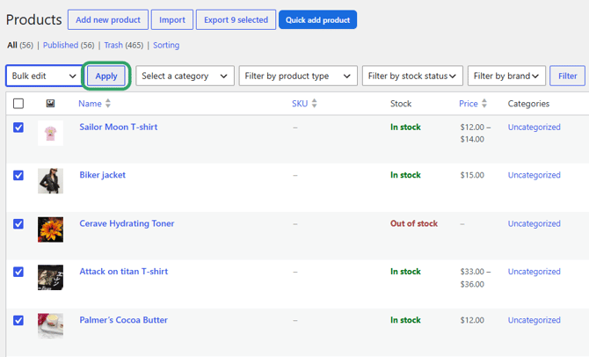Uncheck Attack on titan T-shirt checkbox
The height and width of the screenshot is (357, 589).
(x=18, y=272)
